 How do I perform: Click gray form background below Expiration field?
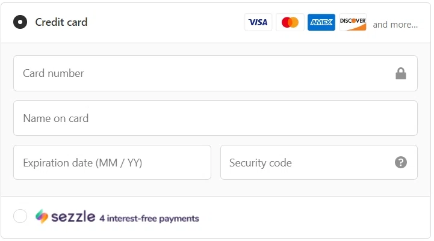click(112, 188)
